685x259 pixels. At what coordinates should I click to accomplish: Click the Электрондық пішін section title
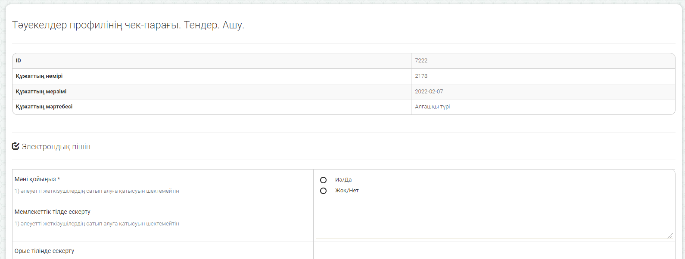click(56, 147)
